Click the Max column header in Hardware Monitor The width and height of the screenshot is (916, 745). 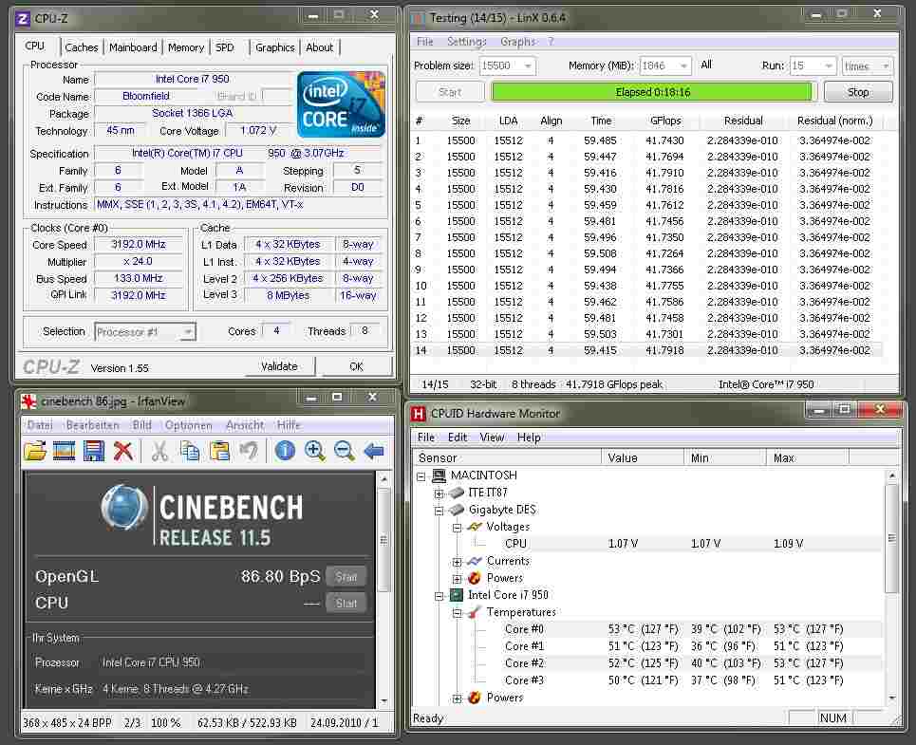point(807,458)
